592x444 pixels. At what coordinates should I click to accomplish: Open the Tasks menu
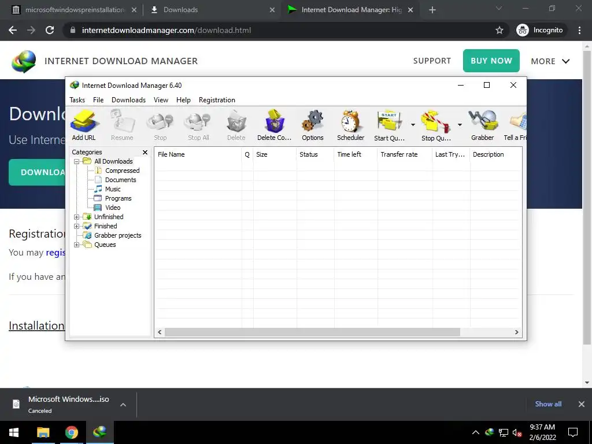pos(77,100)
